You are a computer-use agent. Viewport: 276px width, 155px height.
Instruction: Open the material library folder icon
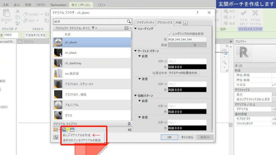tap(55, 129)
